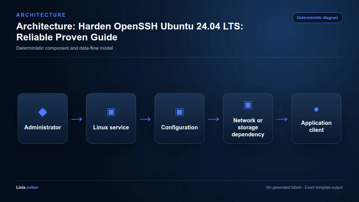Open the Linix.online link
359x202 pixels.
(x=27, y=187)
